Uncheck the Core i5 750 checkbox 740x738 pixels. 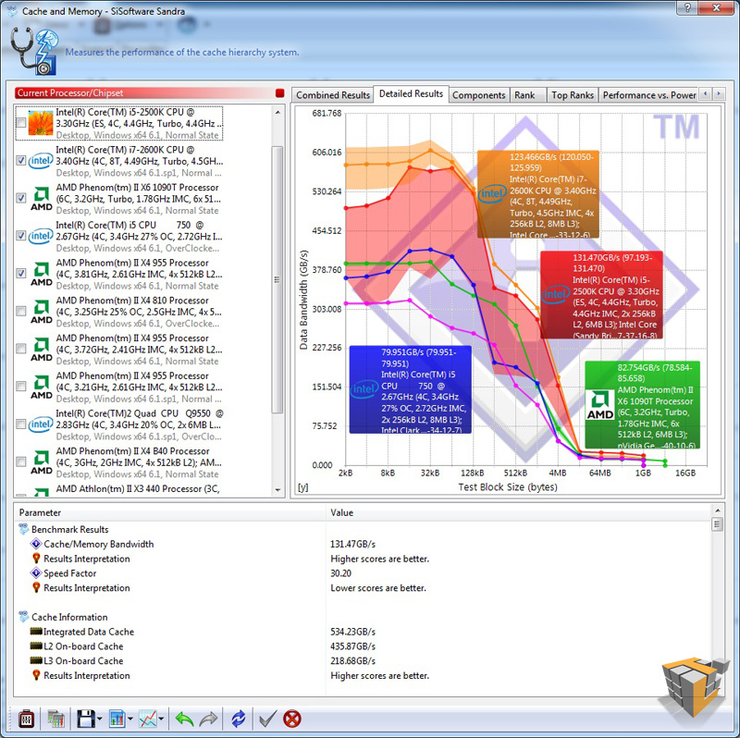click(20, 236)
